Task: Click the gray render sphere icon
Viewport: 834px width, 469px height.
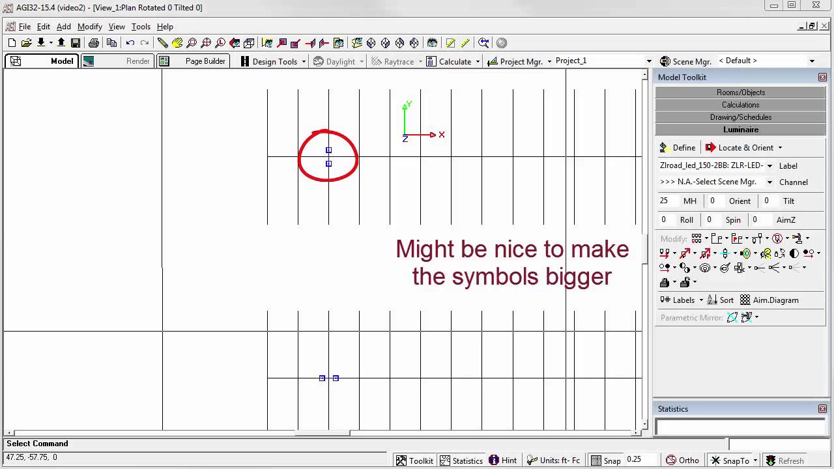Action: click(x=502, y=43)
